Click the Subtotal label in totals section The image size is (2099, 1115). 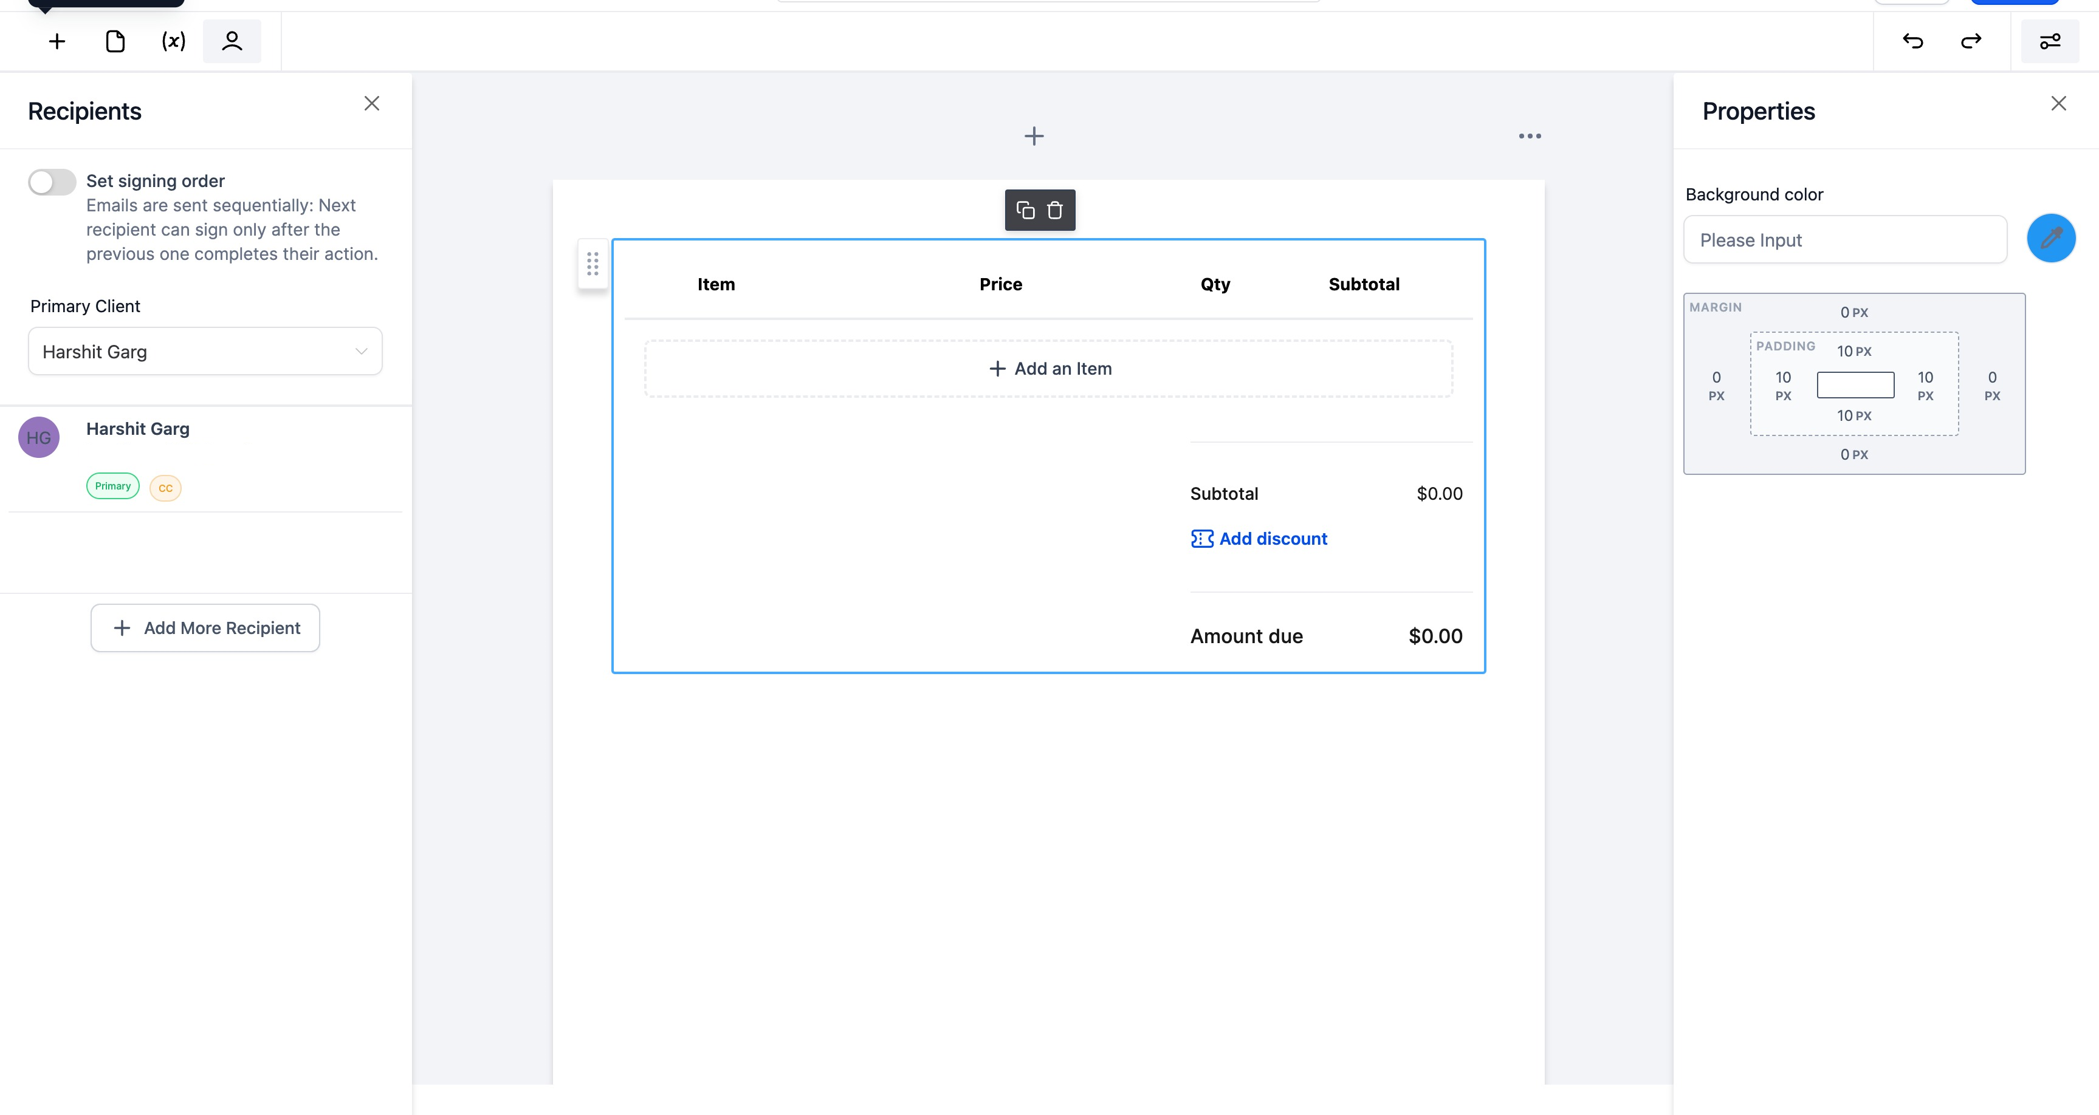point(1224,494)
